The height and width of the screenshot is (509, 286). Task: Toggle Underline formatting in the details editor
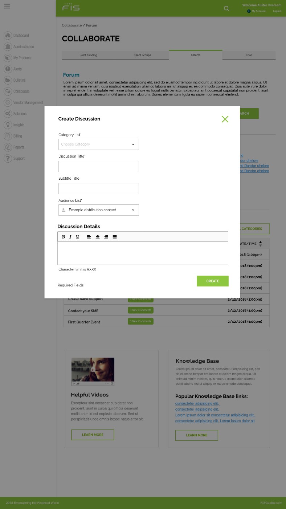point(77,237)
